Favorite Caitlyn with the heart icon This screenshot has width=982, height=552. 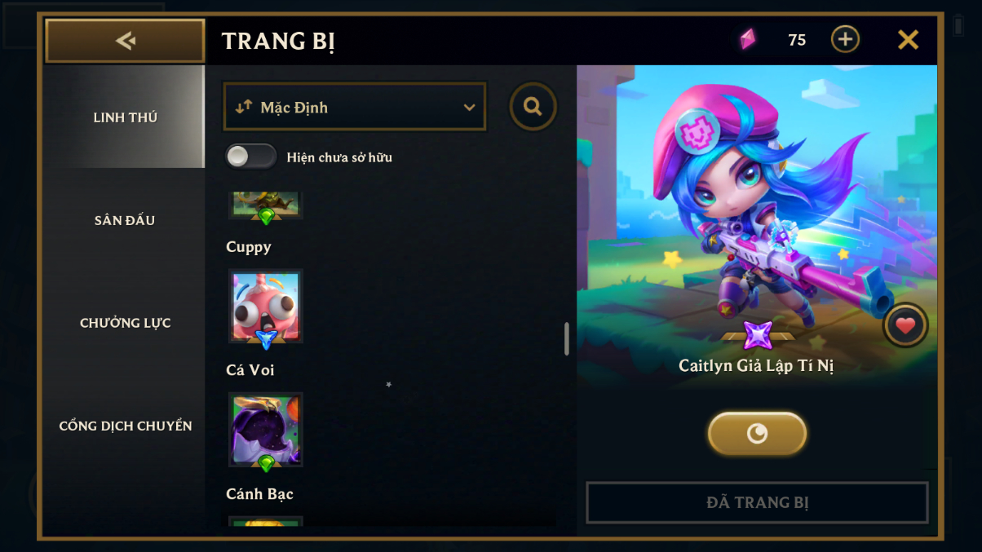(x=905, y=325)
